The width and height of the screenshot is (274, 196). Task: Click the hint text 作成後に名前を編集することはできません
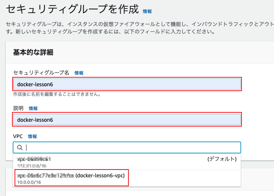(x=57, y=94)
